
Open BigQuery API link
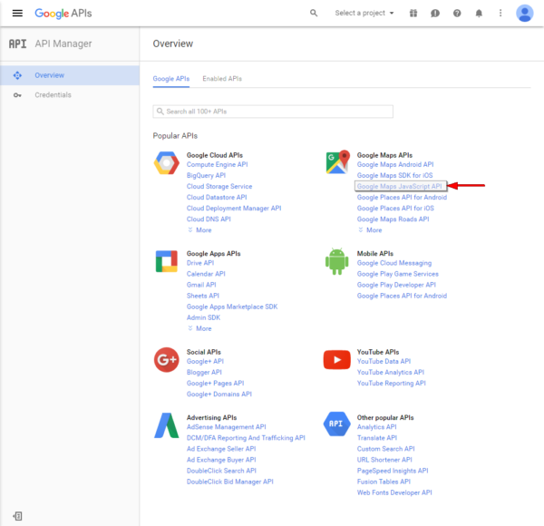[x=206, y=176]
